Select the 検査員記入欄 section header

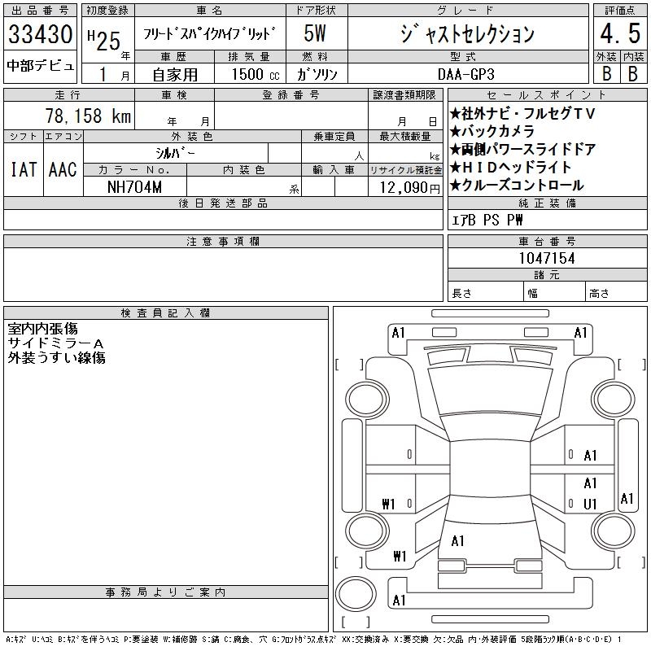tap(166, 313)
